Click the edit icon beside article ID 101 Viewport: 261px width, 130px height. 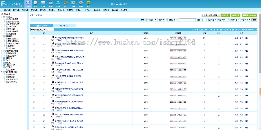(53, 95)
